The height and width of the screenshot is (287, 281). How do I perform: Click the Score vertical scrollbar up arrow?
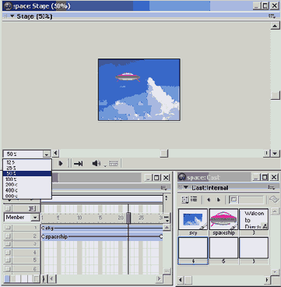167,228
